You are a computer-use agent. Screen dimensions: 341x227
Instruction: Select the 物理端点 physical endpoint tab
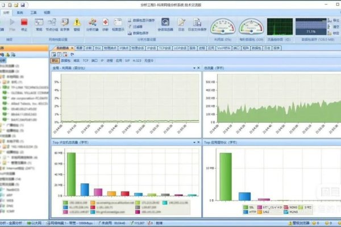click(110, 48)
